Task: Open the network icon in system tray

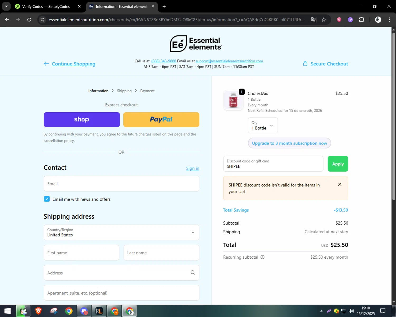Action: tap(344, 311)
